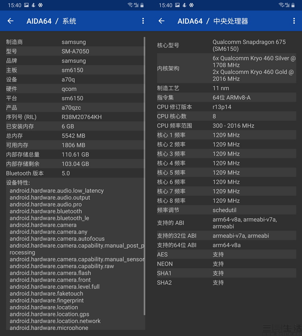Open overflow menu on 中央处理器 screen
This screenshot has width=302, height=336.
[294, 21]
